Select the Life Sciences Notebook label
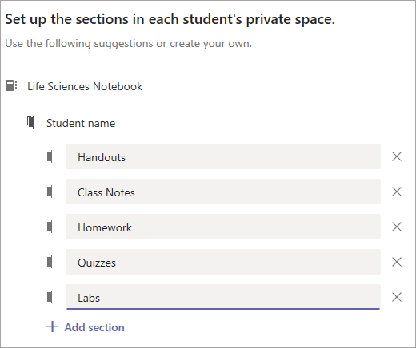This screenshot has height=348, width=416. point(85,86)
